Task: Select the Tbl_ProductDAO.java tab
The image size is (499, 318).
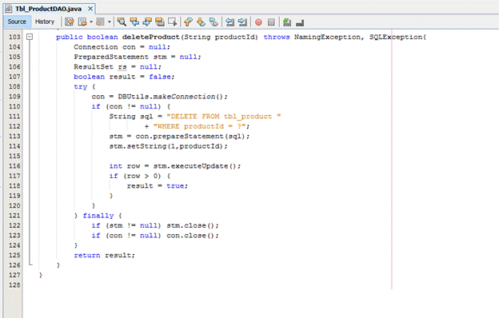Action: 48,9
